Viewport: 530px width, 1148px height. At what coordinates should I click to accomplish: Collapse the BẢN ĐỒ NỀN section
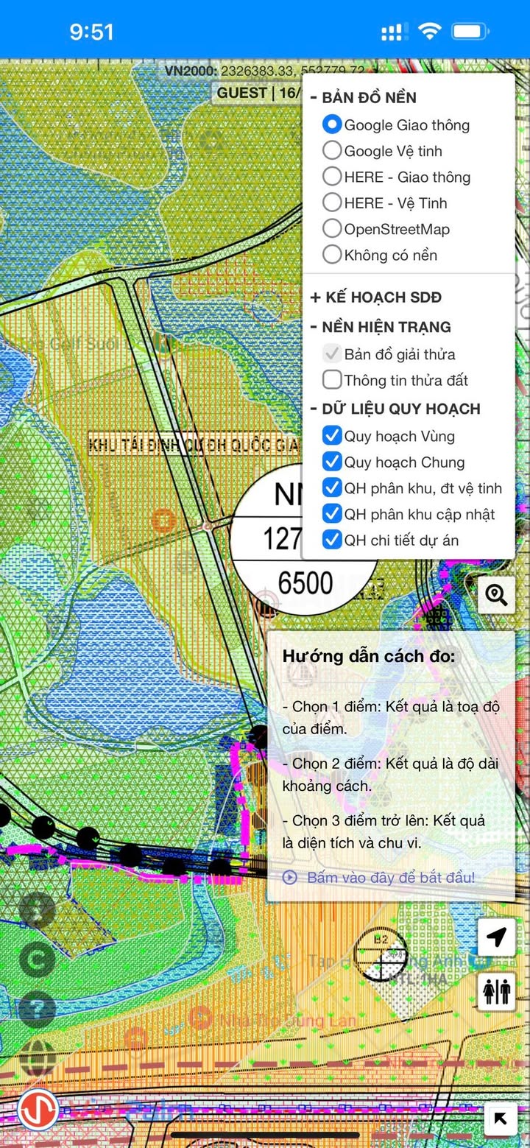(362, 98)
